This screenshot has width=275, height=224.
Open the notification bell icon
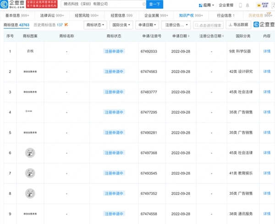[x=247, y=5]
